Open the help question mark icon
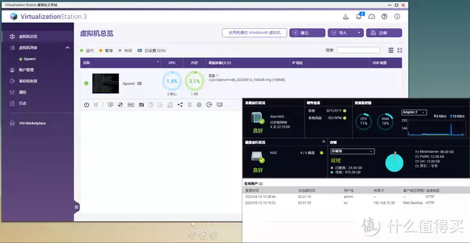 (384, 16)
